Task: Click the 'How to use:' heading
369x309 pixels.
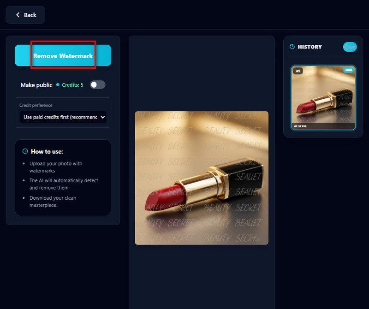Action: click(47, 152)
